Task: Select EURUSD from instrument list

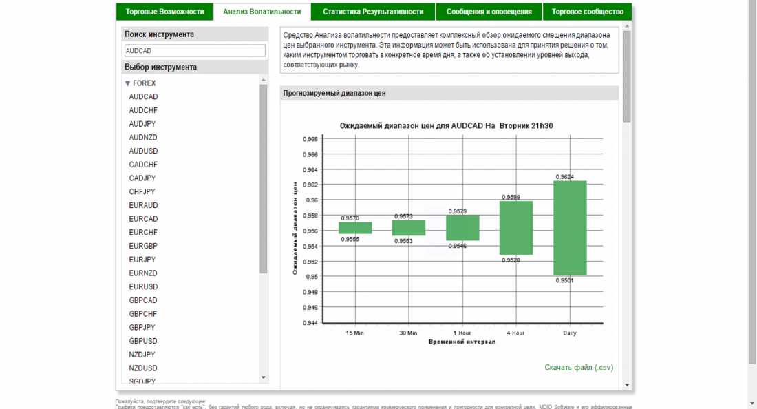Action: [x=143, y=286]
